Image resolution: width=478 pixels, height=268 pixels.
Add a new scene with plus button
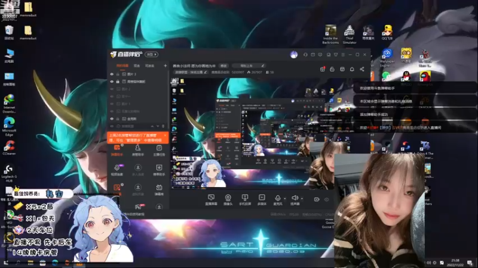[166, 66]
